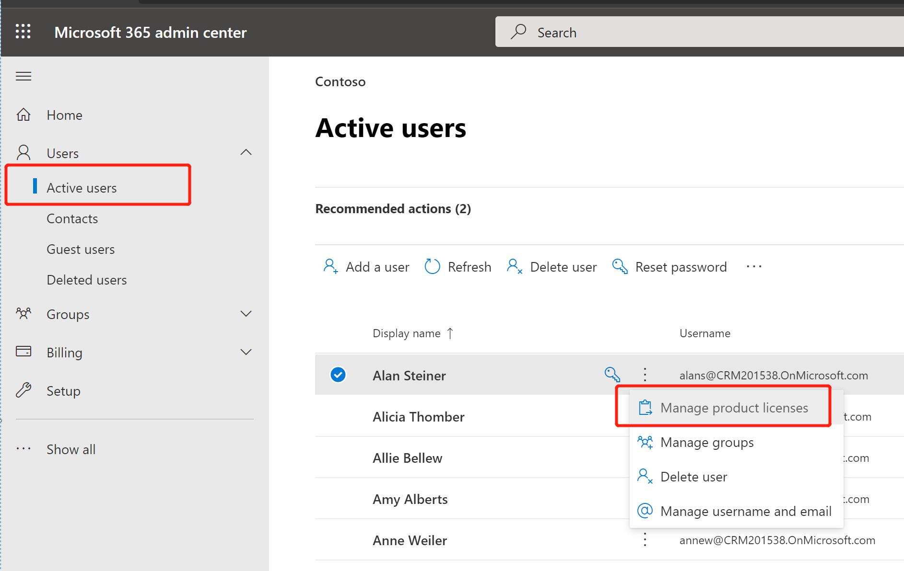Open Deleted users in sidebar
Viewport: 904px width, 571px height.
(87, 280)
